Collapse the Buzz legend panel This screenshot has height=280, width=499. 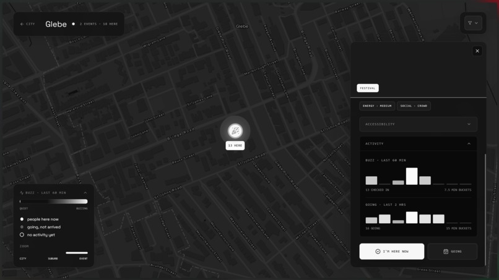click(x=85, y=193)
